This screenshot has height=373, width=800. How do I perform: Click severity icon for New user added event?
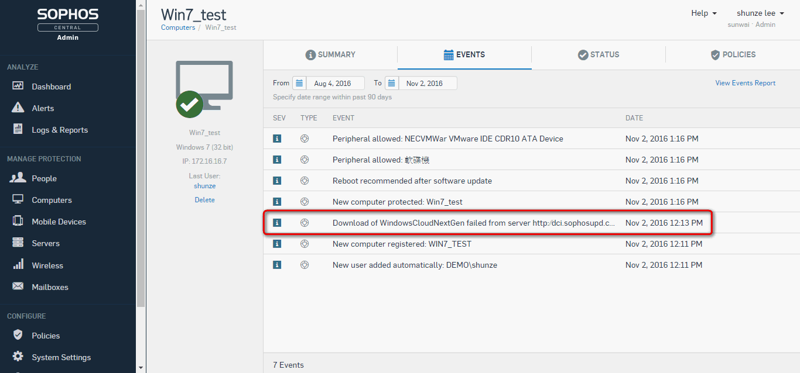(278, 265)
